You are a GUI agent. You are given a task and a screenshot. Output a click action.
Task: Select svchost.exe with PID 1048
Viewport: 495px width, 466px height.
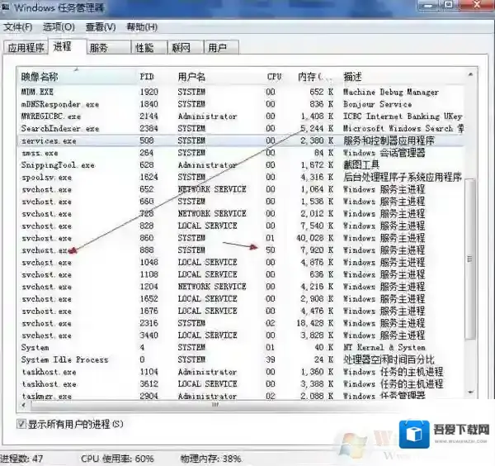click(x=241, y=263)
